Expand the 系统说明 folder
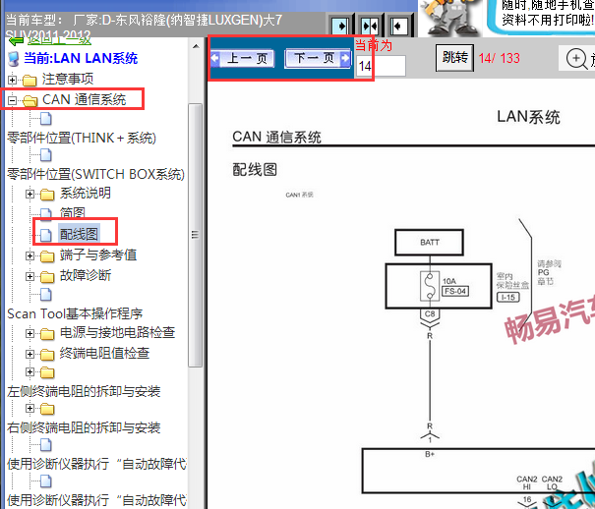The height and width of the screenshot is (509, 595). [x=30, y=194]
